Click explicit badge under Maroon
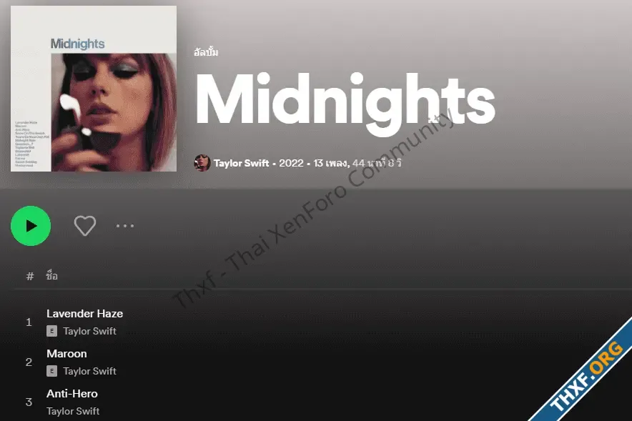 coord(51,371)
